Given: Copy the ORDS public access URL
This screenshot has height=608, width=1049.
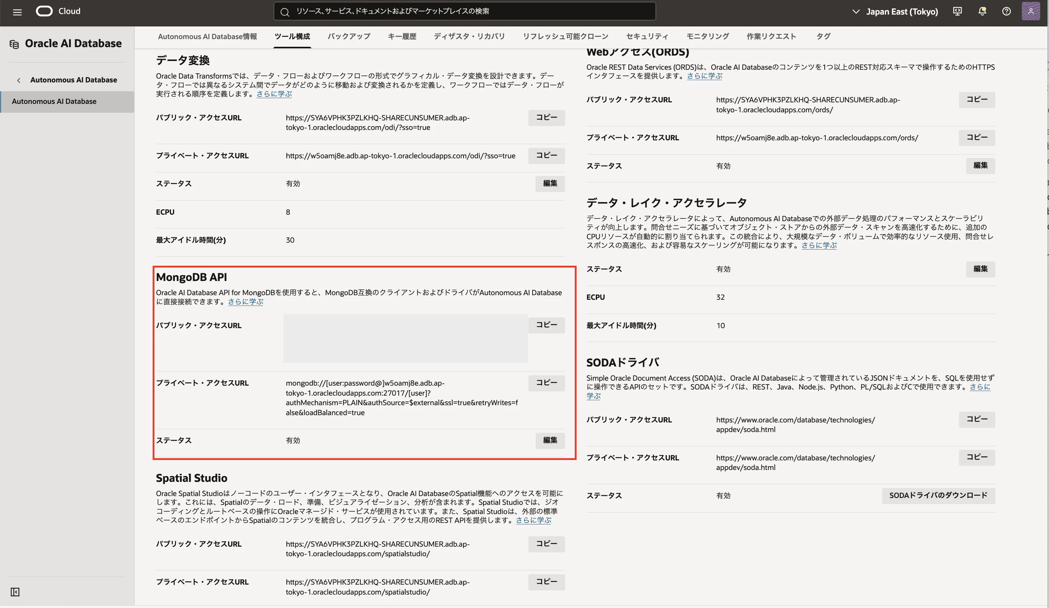Looking at the screenshot, I should click(x=977, y=100).
